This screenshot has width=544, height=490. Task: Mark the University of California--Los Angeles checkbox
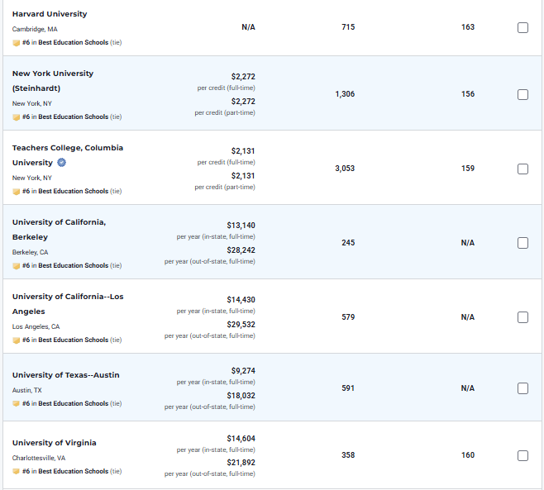pyautogui.click(x=523, y=317)
